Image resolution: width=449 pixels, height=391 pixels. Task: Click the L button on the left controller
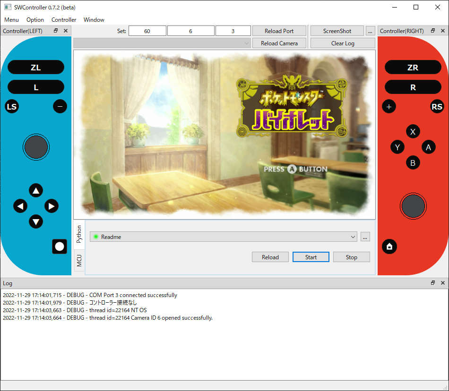click(35, 87)
